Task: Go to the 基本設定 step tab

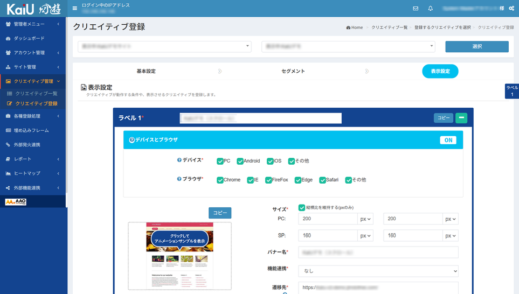Action: click(146, 71)
